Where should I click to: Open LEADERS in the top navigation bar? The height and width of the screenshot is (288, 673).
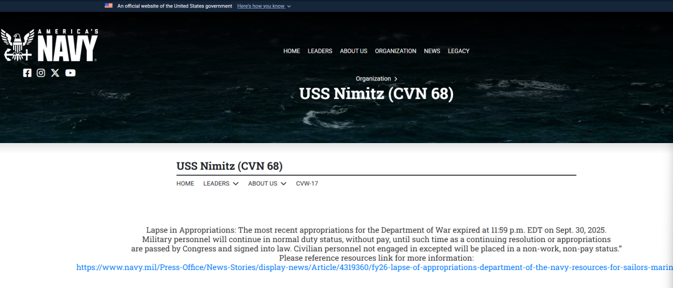(320, 51)
